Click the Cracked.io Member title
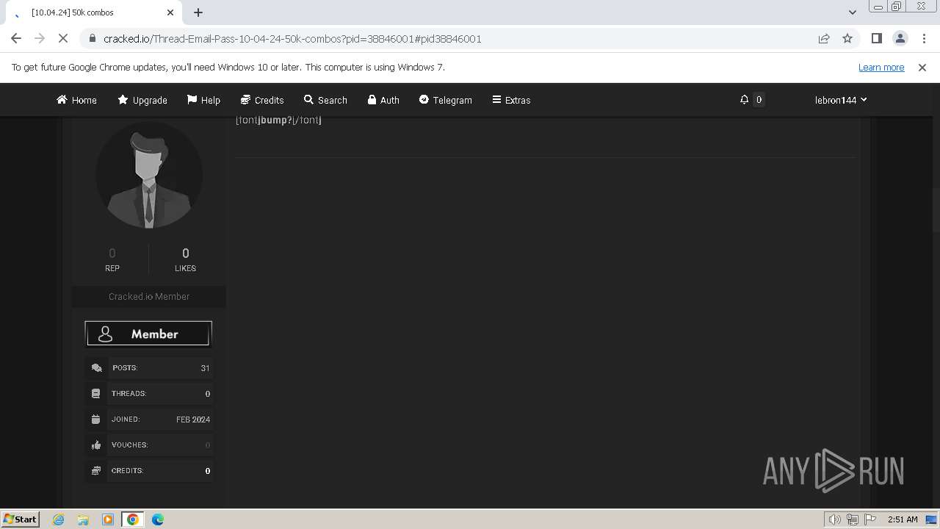Viewport: 940px width, 529px height. coord(149,296)
